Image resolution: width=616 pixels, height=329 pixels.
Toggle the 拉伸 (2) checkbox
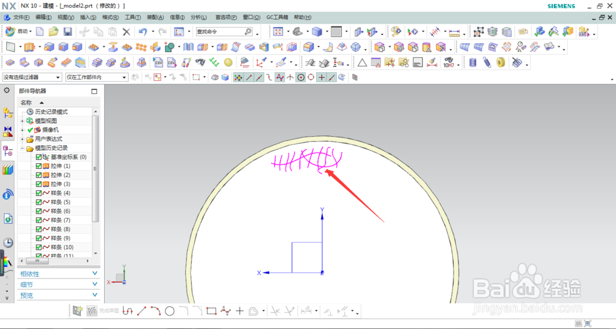pos(38,175)
